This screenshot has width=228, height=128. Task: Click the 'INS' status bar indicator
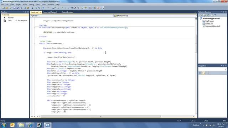coord(224,121)
